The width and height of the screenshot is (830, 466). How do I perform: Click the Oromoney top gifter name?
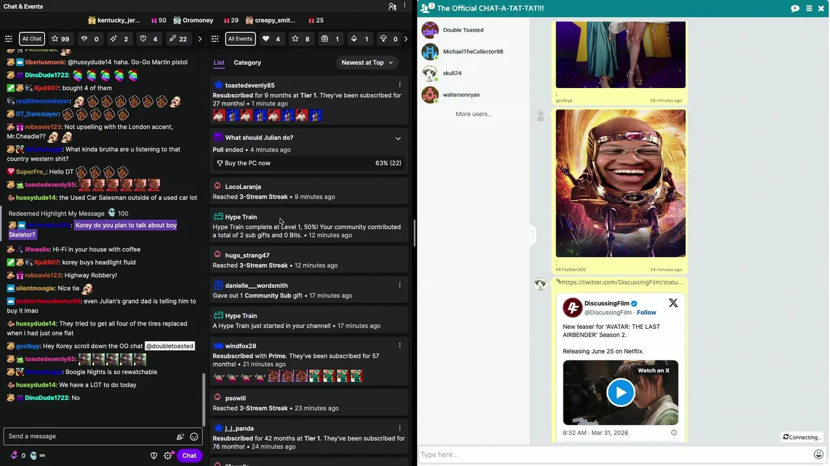point(198,21)
